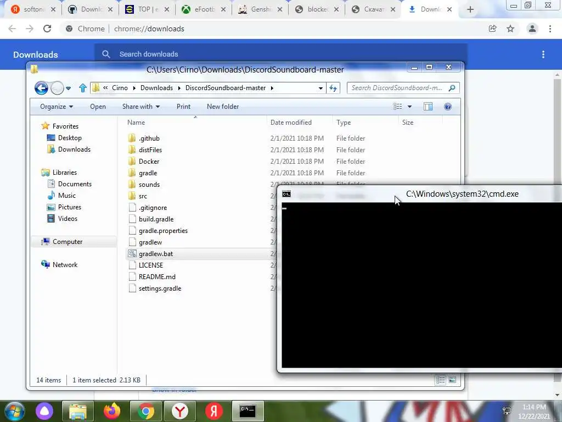Select the README.md file
The image size is (562, 422).
coord(157,277)
